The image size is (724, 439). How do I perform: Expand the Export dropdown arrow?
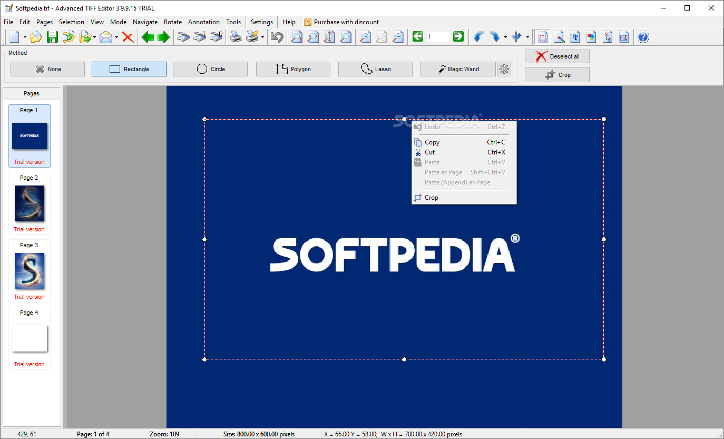pos(95,37)
